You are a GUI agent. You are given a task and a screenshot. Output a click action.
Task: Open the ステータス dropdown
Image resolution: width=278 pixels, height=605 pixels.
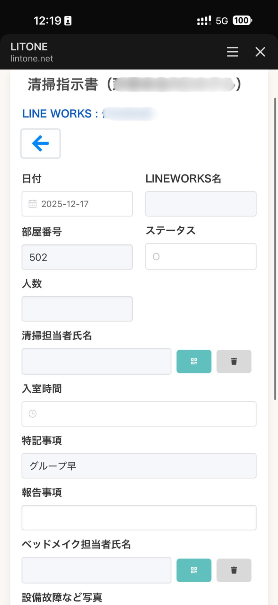pos(201,256)
